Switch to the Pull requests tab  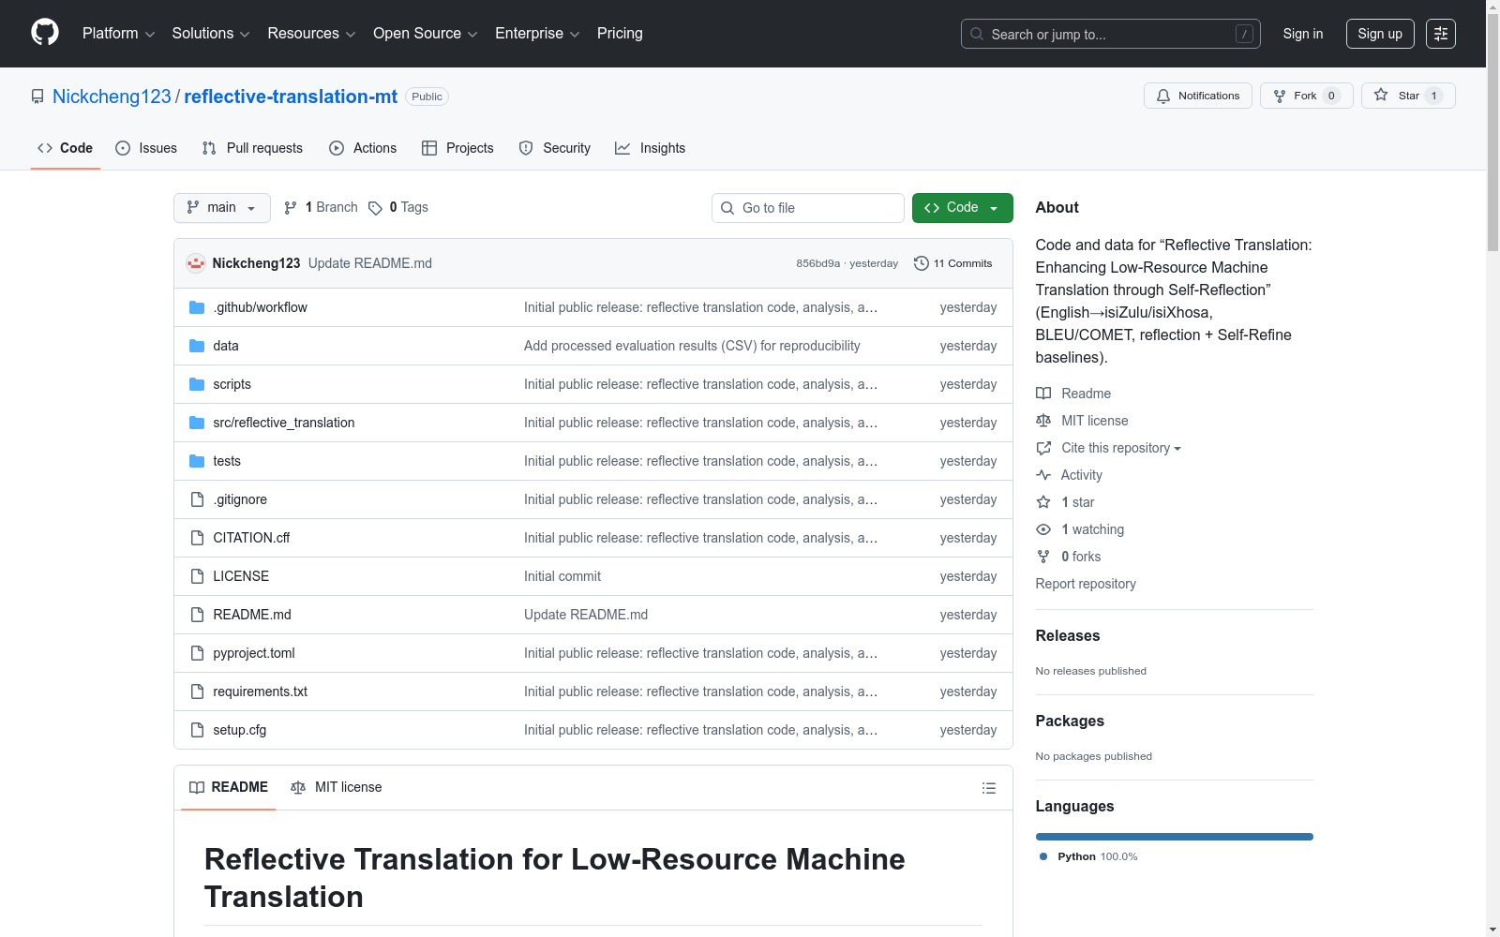(252, 148)
